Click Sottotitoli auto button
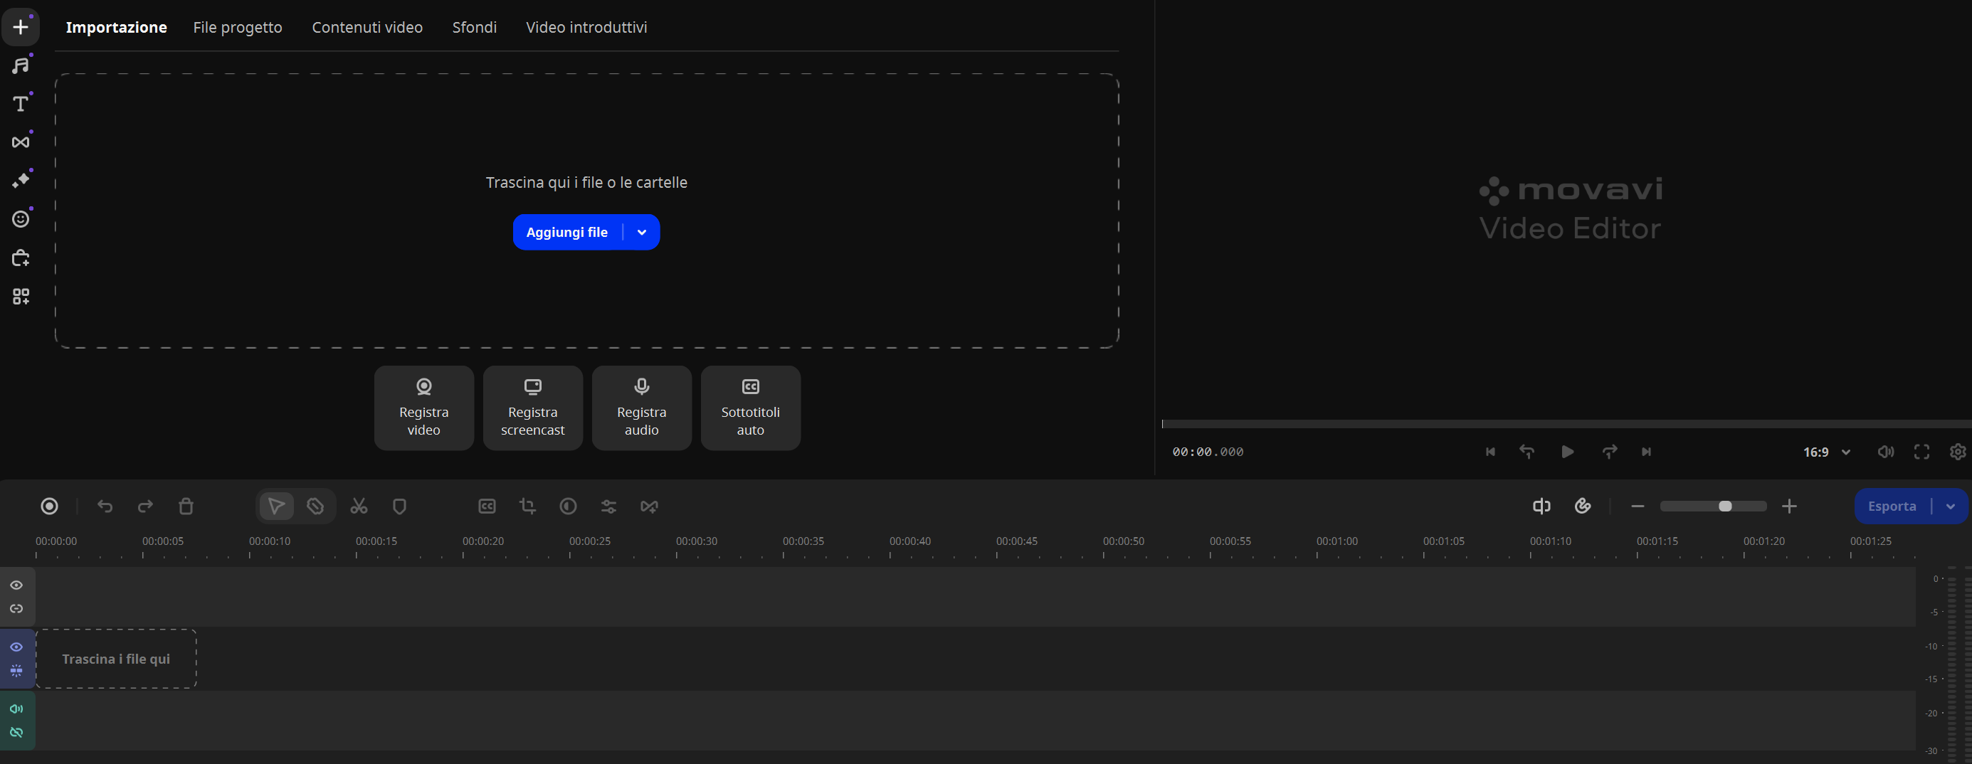 point(751,408)
